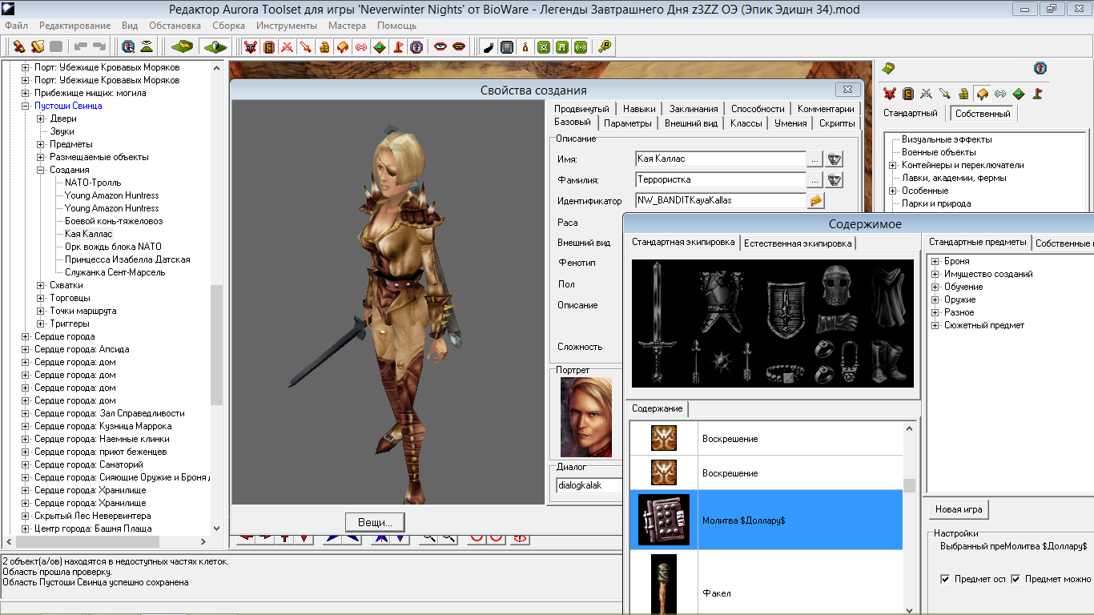The image size is (1094, 615).
Task: Select the placeable table icon in top toolbar
Action: pos(342,47)
